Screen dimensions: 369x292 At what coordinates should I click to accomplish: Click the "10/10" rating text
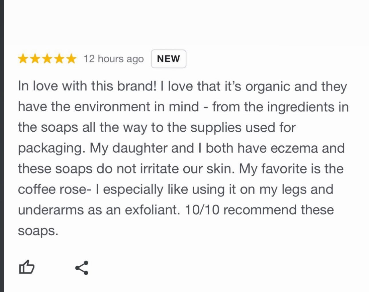click(202, 210)
